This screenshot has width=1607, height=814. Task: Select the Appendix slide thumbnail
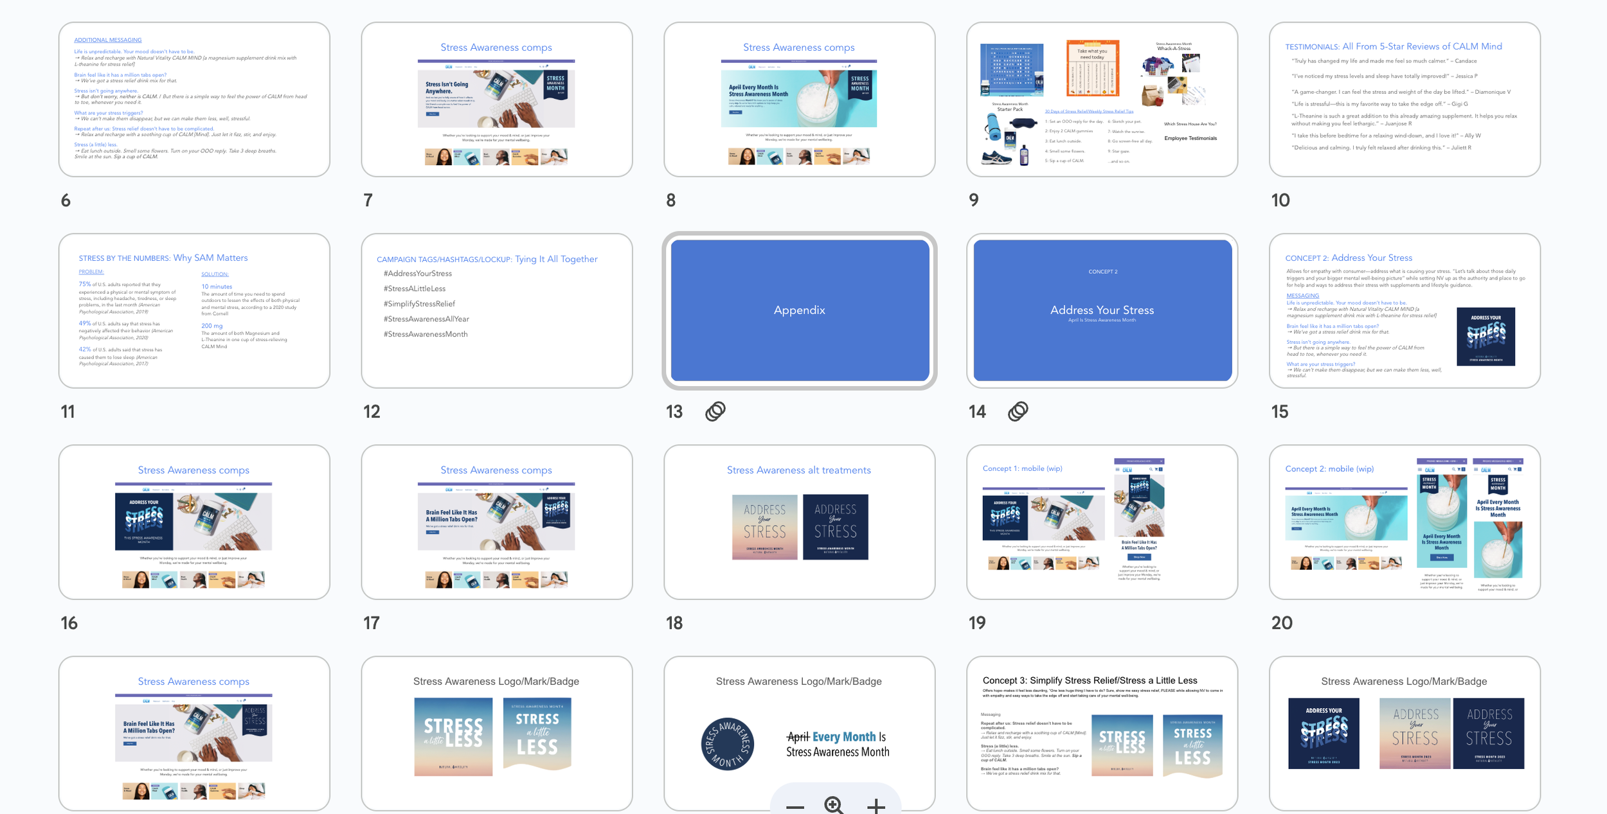799,310
